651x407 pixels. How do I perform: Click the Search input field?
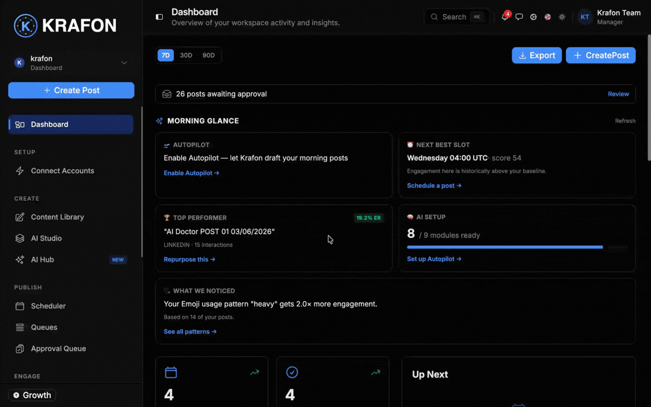click(x=456, y=17)
